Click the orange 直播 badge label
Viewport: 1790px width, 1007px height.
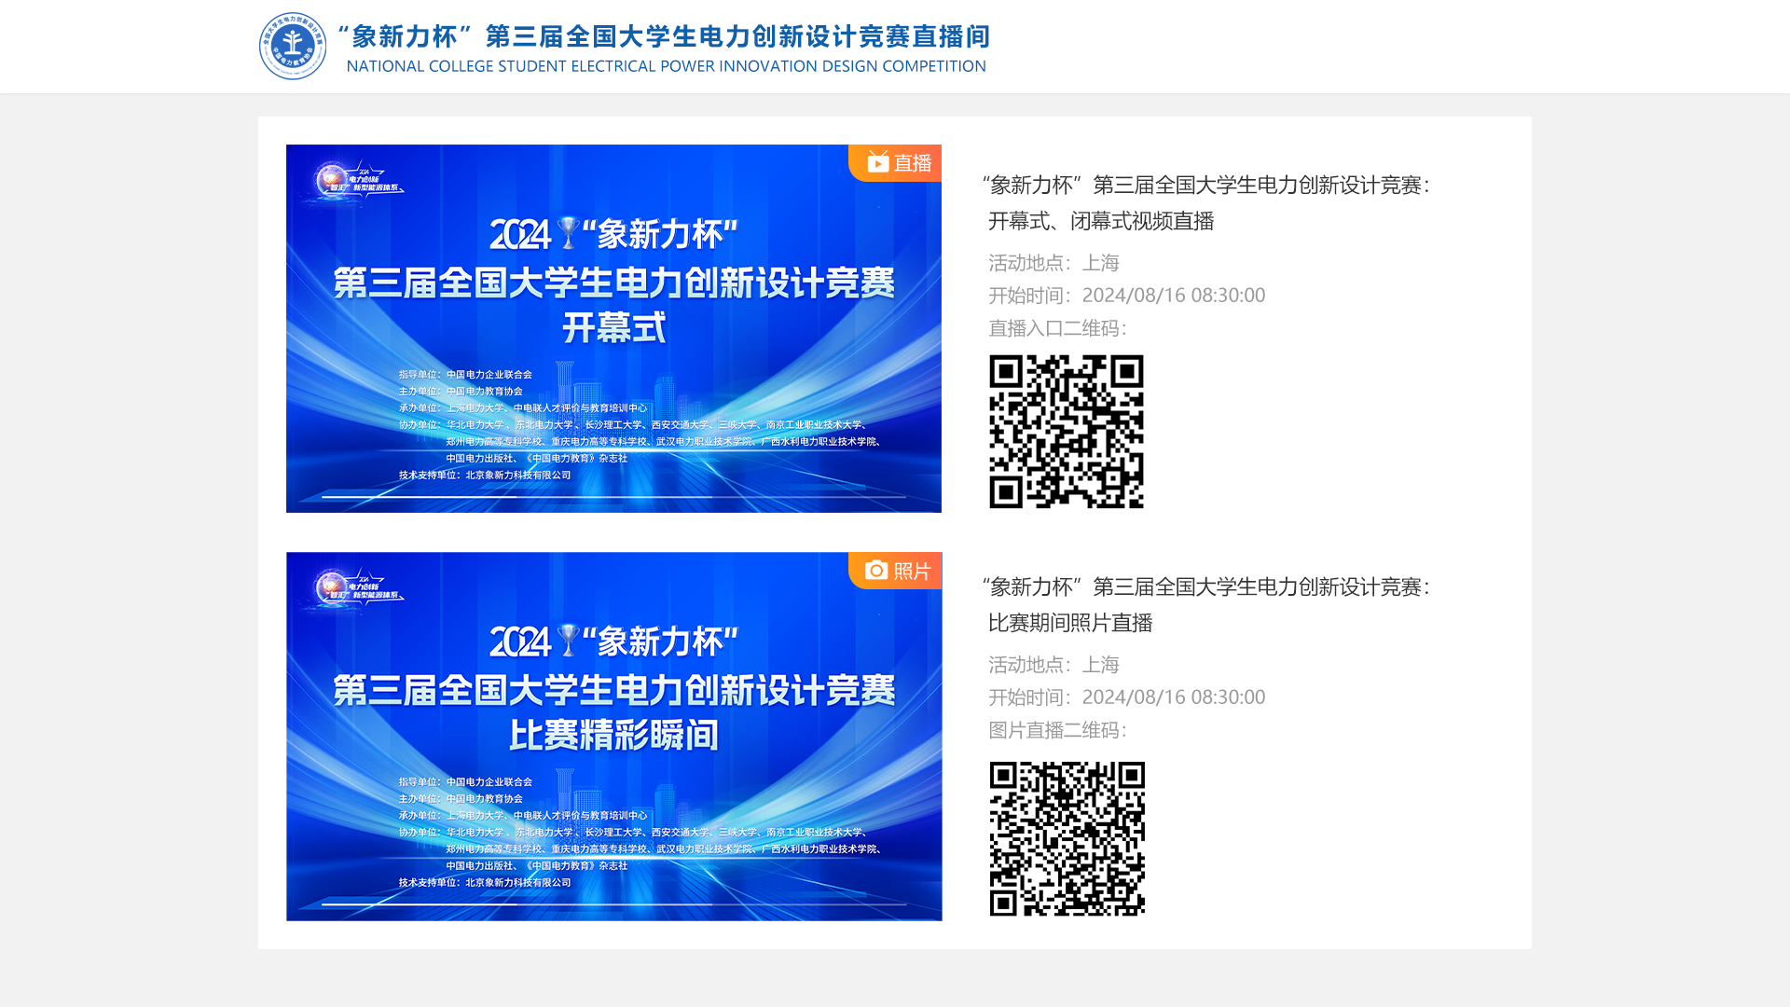pos(913,163)
